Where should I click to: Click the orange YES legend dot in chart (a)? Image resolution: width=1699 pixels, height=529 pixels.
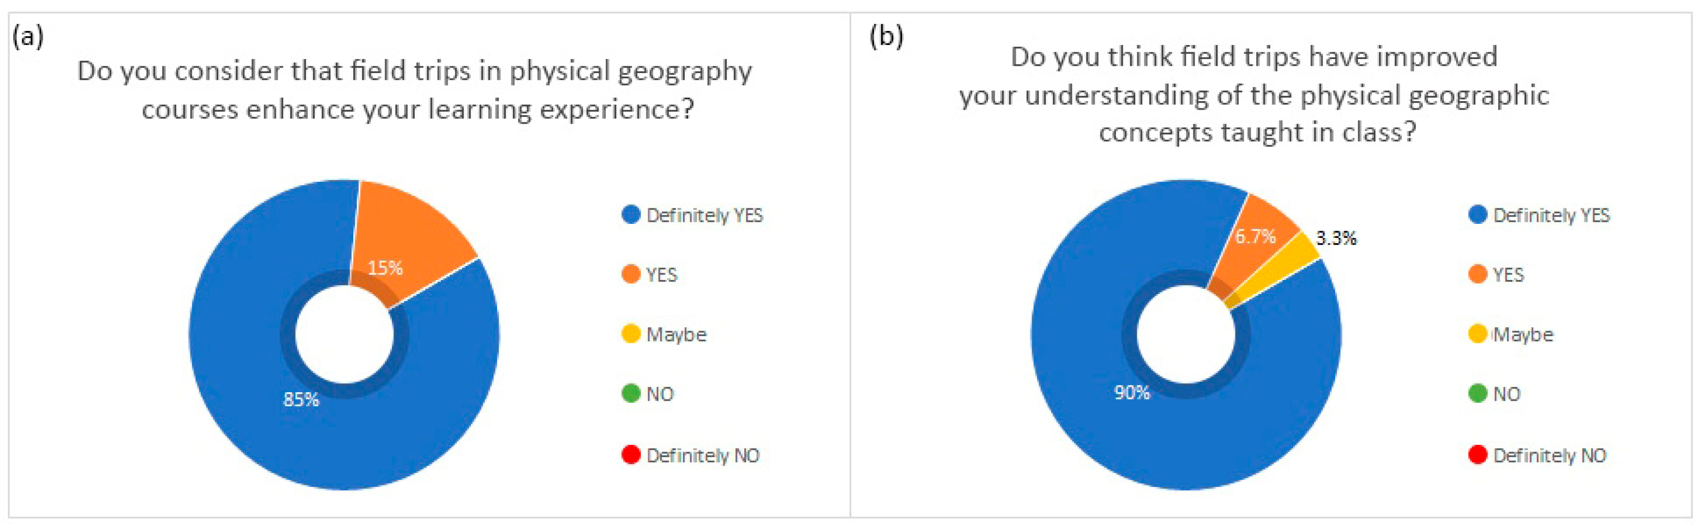coord(631,274)
